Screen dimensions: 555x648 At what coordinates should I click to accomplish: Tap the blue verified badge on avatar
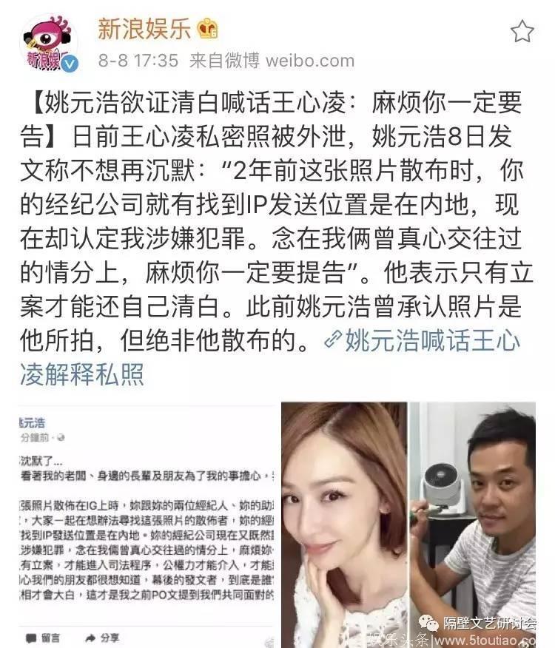[70, 63]
